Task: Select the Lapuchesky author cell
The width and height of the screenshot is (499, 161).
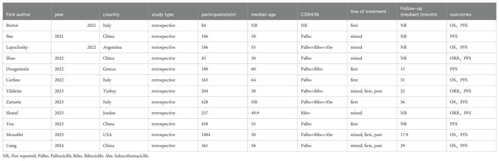Action: point(27,47)
